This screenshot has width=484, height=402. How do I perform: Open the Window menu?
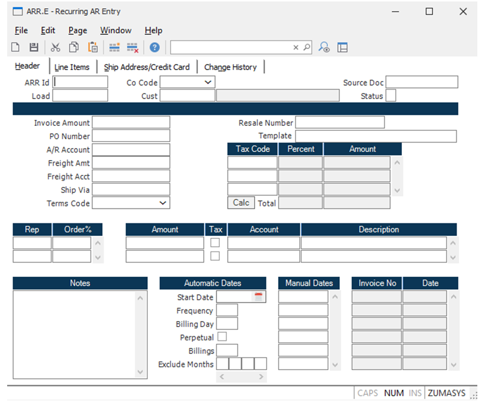(116, 30)
